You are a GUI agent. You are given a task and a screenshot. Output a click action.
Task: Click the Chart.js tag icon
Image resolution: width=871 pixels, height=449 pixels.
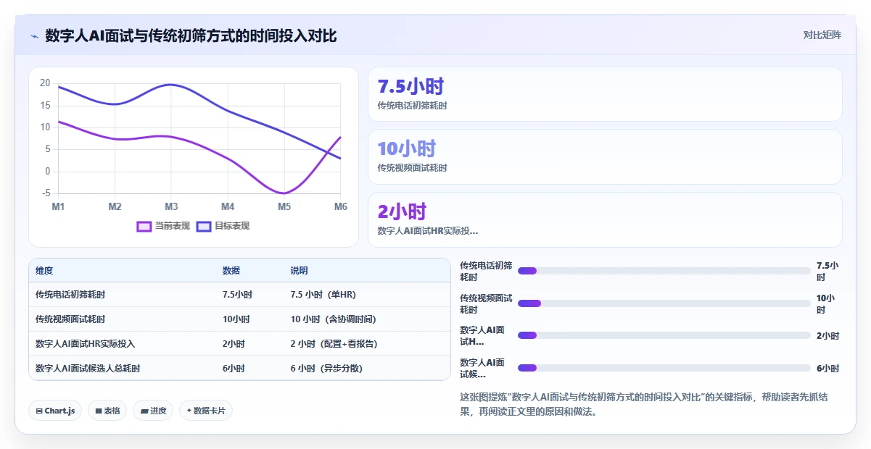tap(39, 411)
